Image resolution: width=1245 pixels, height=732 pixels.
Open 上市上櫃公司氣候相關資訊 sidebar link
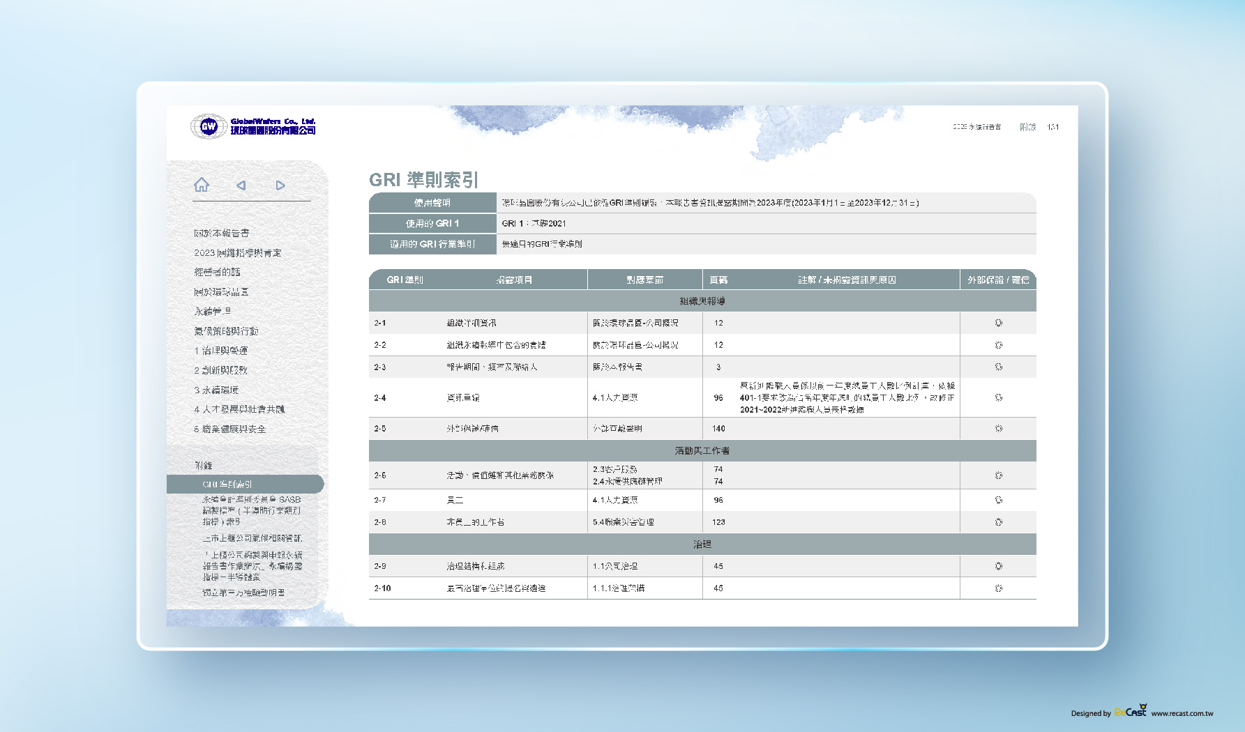[252, 538]
